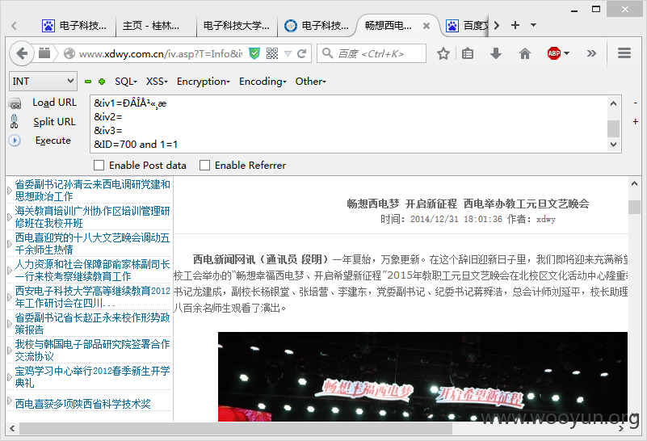Open the downloads arrow icon
647x441 pixels.
496,53
